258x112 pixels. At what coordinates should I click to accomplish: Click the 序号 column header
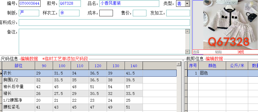(193, 66)
